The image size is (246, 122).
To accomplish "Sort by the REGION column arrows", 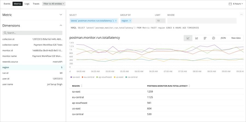I will pos(81,86).
